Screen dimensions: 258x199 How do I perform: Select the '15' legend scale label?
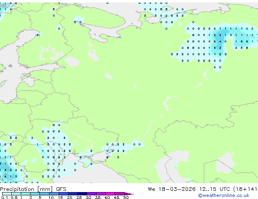click(x=60, y=197)
